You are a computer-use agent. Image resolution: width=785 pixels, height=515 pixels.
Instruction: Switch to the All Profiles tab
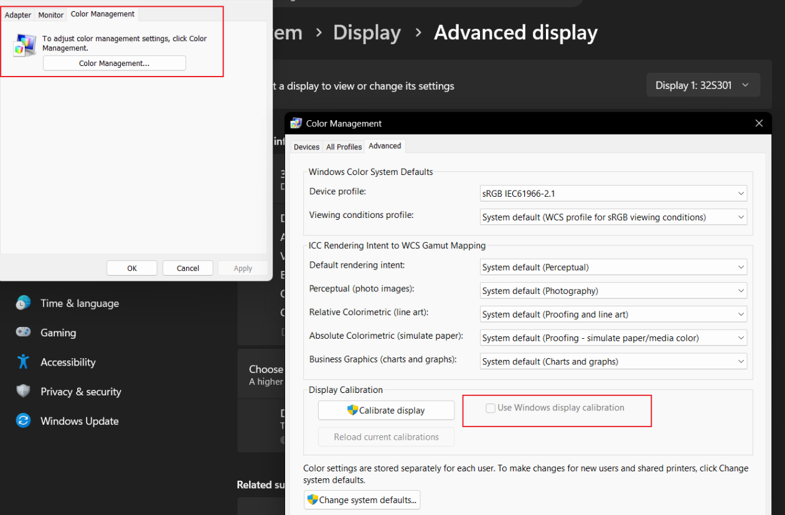[x=344, y=147]
